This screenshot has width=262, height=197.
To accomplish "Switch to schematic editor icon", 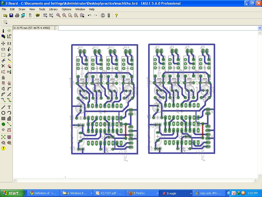I will pyautogui.click(x=30, y=15).
